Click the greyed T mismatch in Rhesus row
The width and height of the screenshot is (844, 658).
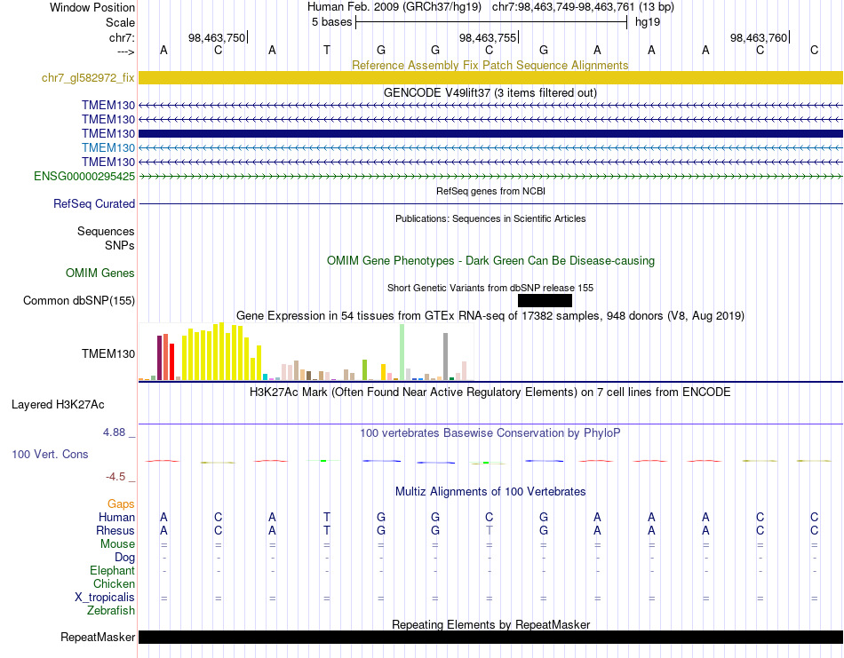(x=490, y=530)
